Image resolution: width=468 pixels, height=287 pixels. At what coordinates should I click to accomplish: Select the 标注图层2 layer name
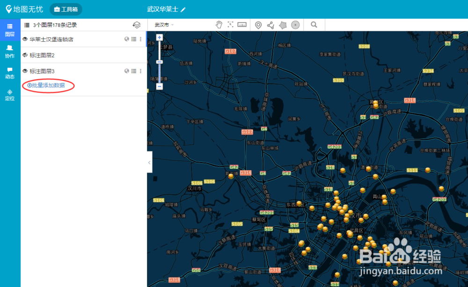pyautogui.click(x=42, y=55)
